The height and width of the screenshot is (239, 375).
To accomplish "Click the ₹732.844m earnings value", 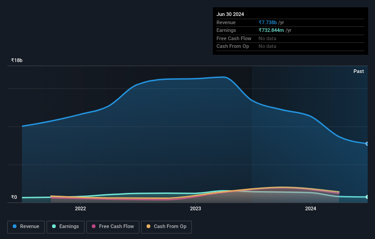I will click(271, 30).
